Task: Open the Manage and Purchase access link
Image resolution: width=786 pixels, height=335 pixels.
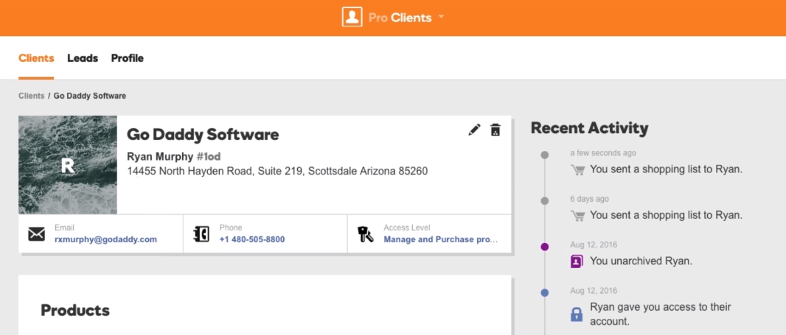Action: pyautogui.click(x=441, y=239)
